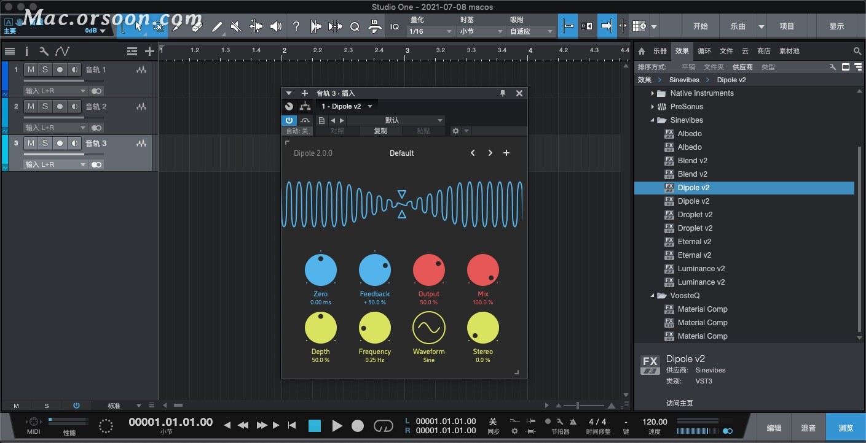Open the inspector i icon

(x=26, y=52)
